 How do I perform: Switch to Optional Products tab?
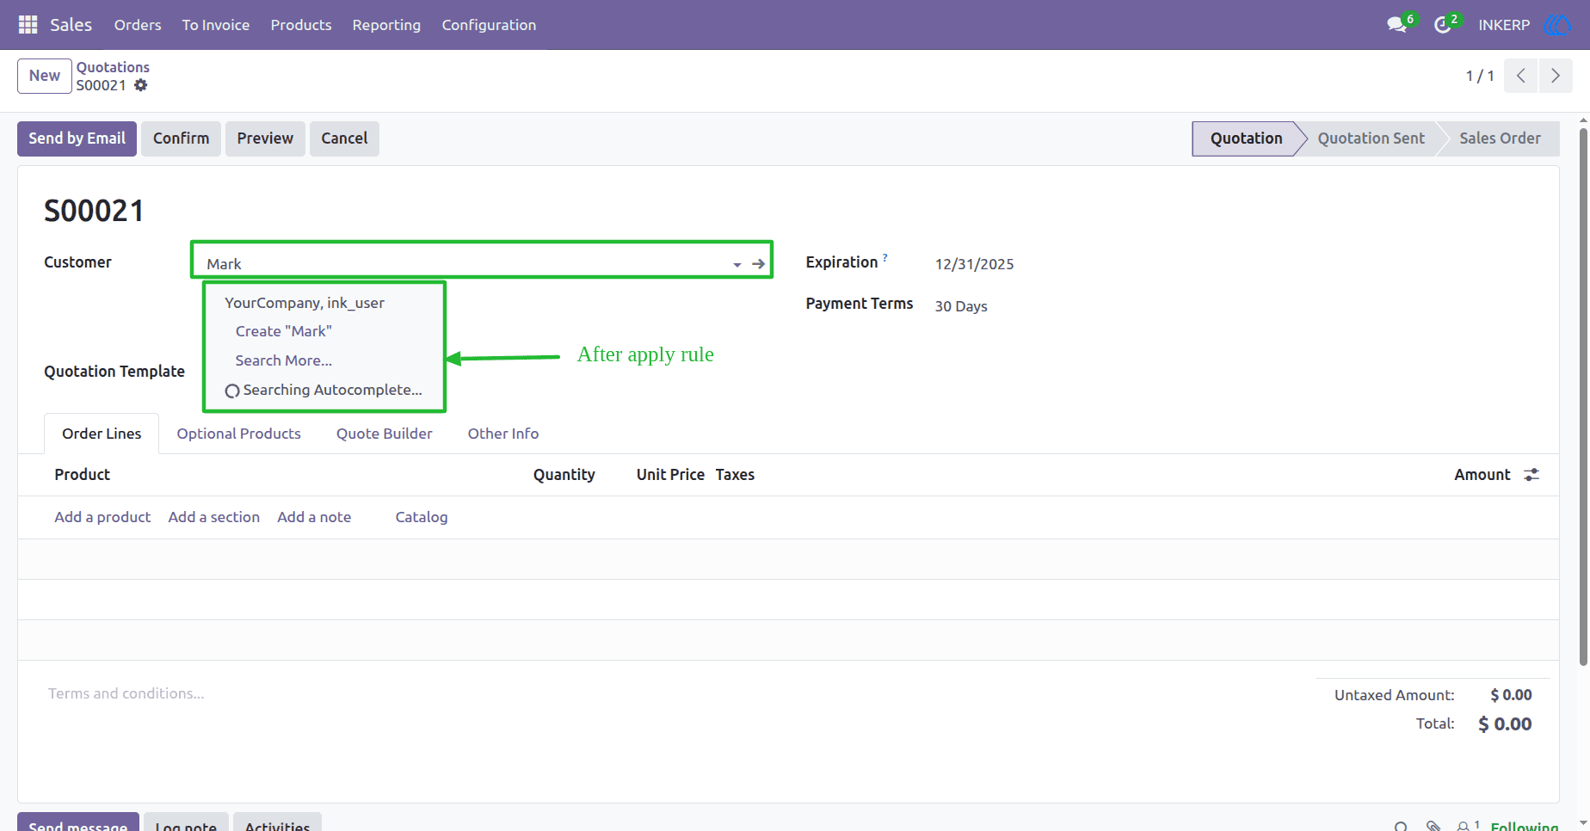239,434
